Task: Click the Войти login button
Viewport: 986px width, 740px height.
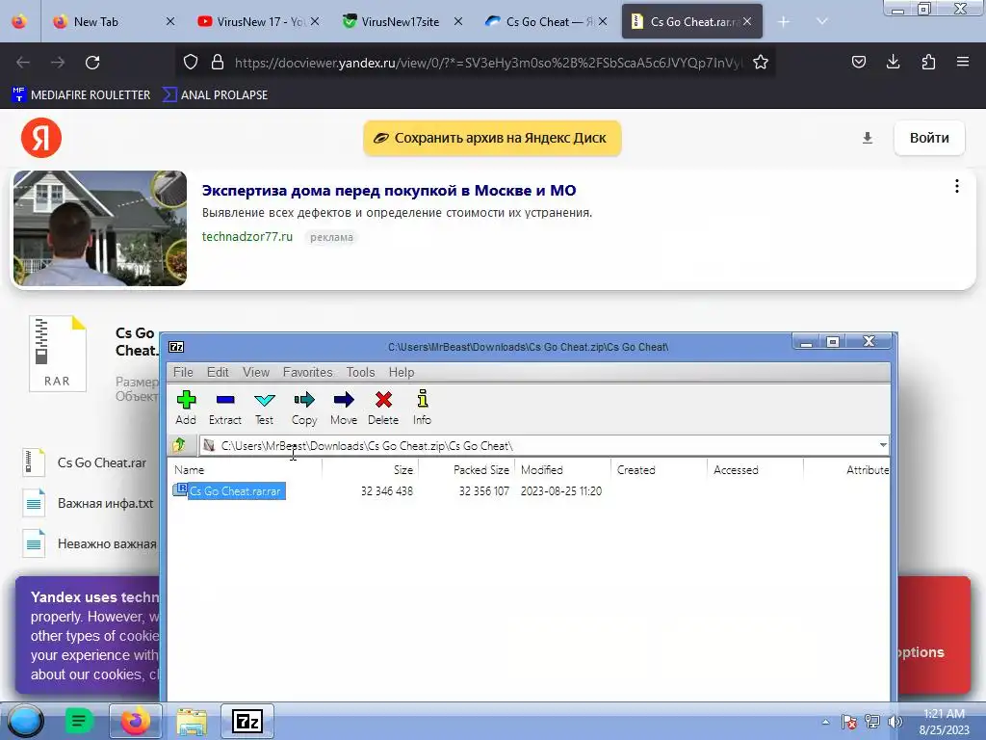Action: [929, 138]
